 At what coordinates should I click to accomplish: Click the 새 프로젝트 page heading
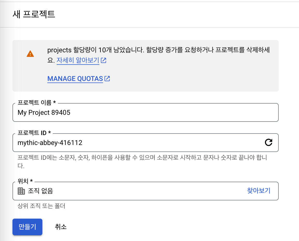pyautogui.click(x=34, y=14)
